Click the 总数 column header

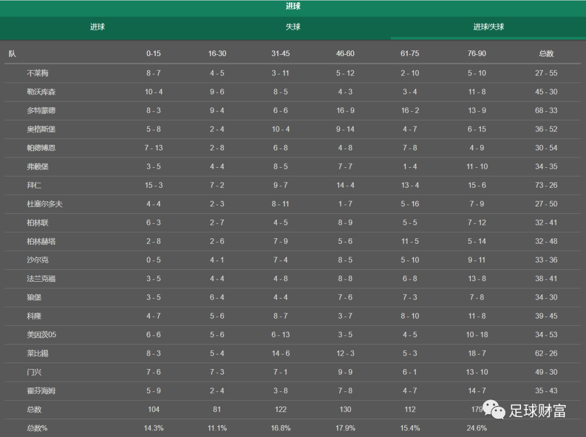[546, 53]
